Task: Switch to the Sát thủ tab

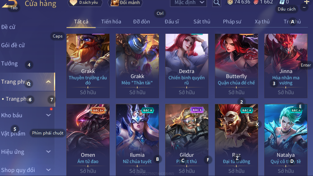Action: 202,22
